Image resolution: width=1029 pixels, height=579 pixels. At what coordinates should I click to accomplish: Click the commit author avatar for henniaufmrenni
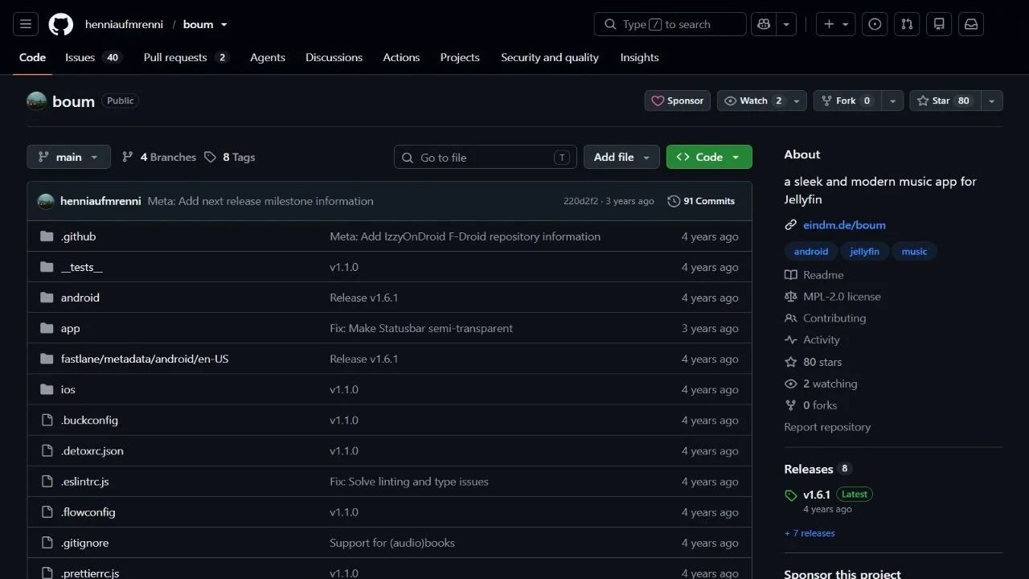[46, 201]
